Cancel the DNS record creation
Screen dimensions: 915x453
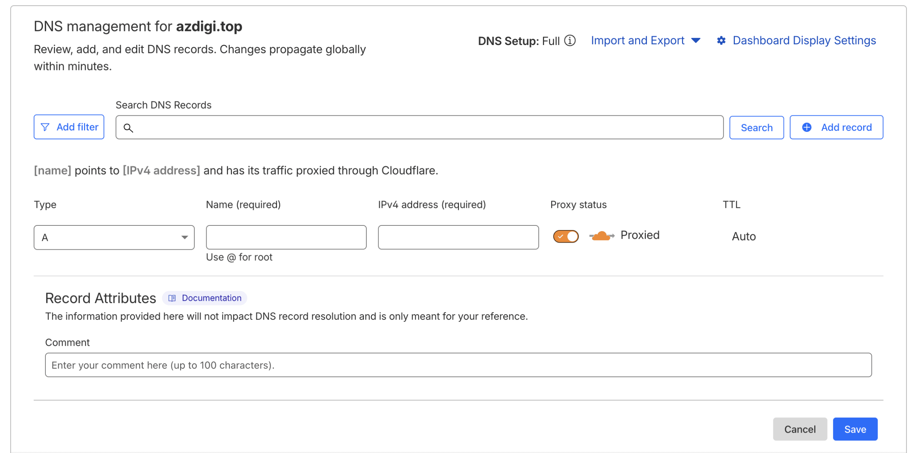click(800, 429)
